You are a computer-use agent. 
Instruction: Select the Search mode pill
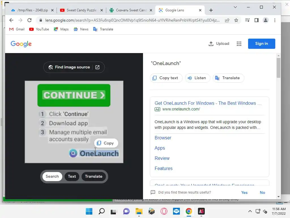[52, 177]
